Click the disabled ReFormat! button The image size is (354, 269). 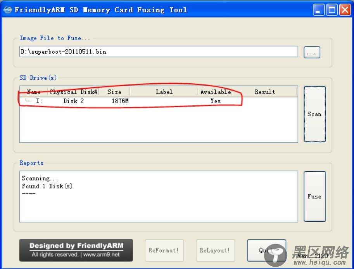[164, 250]
